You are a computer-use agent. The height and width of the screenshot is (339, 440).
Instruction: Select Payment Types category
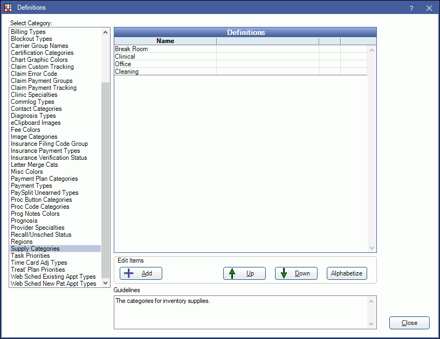tap(56, 186)
